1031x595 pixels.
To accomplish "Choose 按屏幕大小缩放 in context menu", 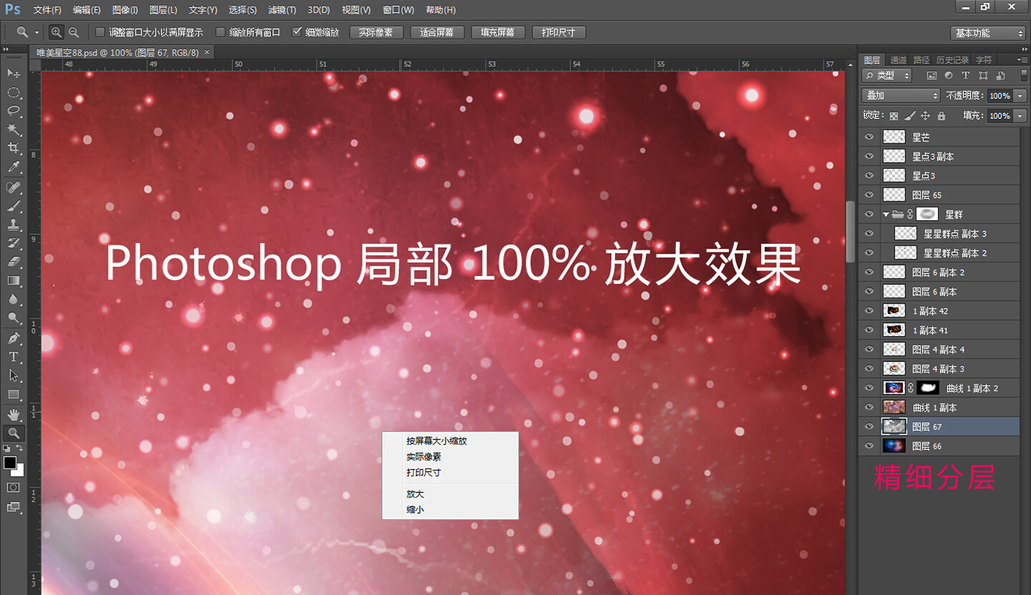I will coord(450,441).
